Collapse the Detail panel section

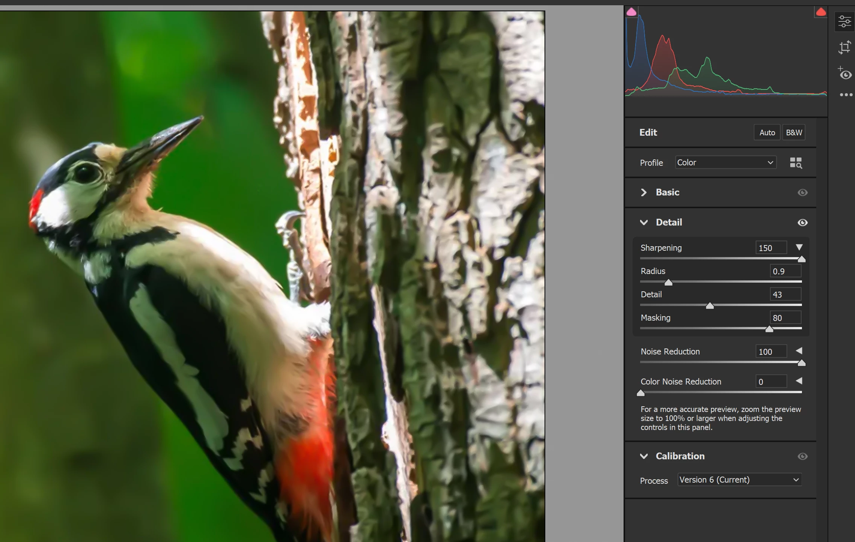(x=644, y=223)
